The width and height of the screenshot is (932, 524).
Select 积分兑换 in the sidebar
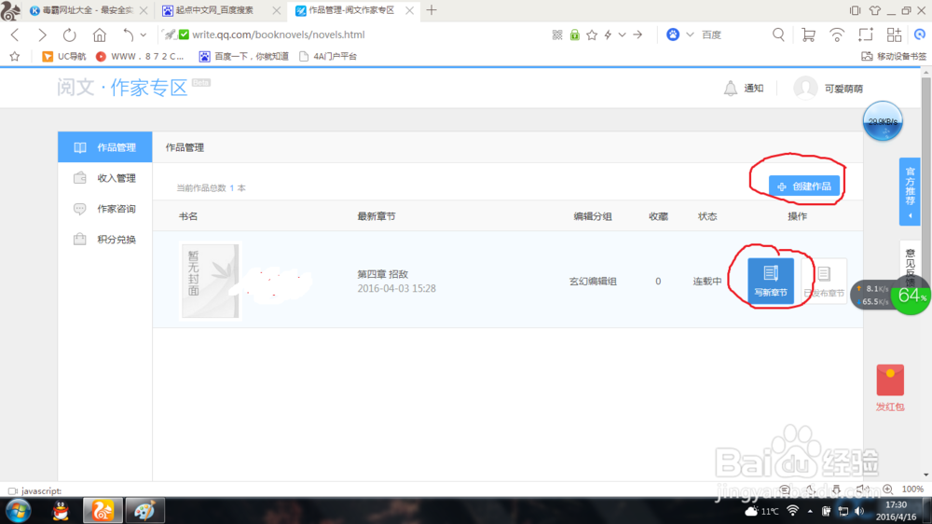pyautogui.click(x=104, y=239)
